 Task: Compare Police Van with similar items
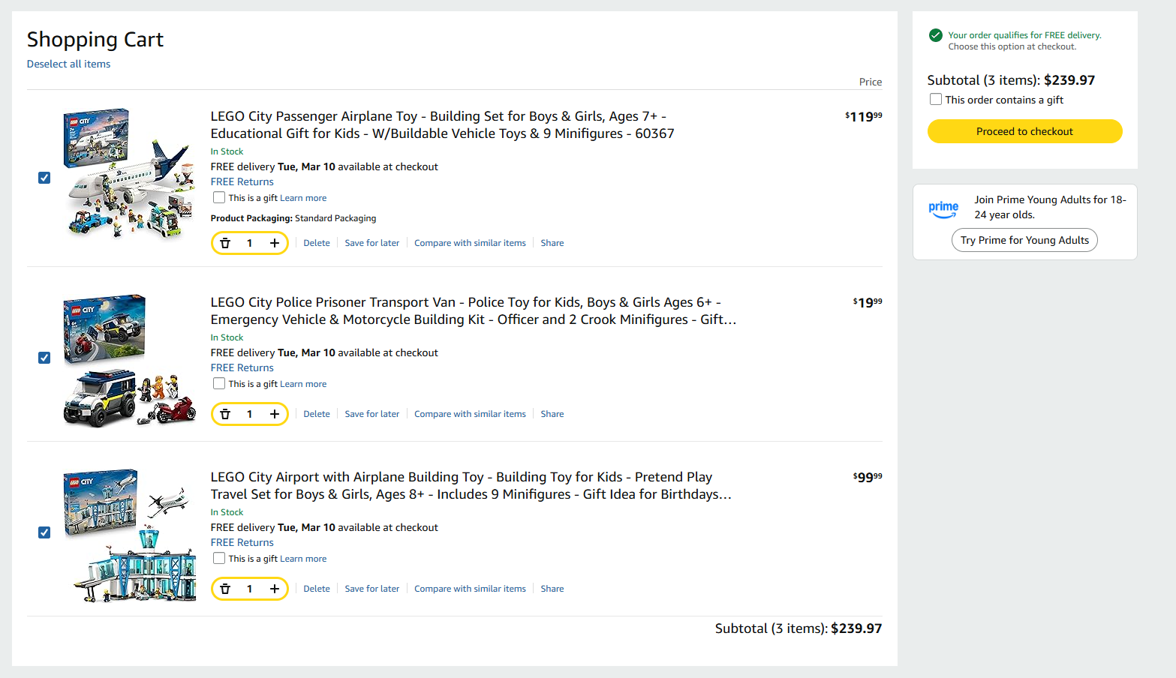470,414
